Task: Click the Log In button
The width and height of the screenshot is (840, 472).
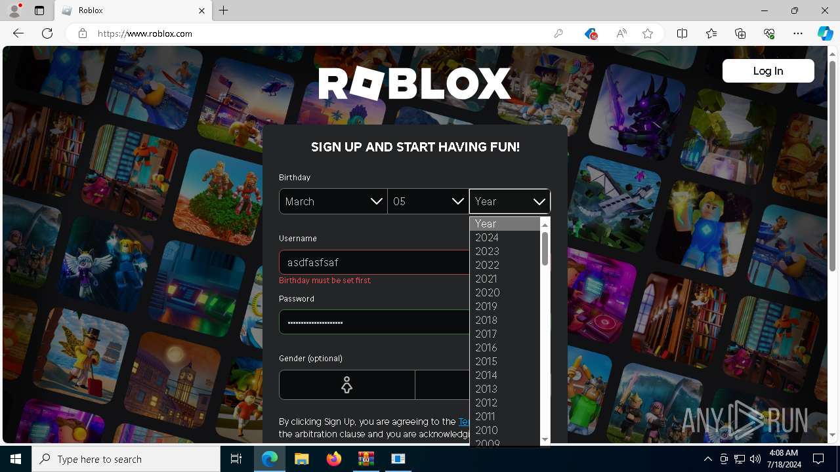Action: [768, 71]
